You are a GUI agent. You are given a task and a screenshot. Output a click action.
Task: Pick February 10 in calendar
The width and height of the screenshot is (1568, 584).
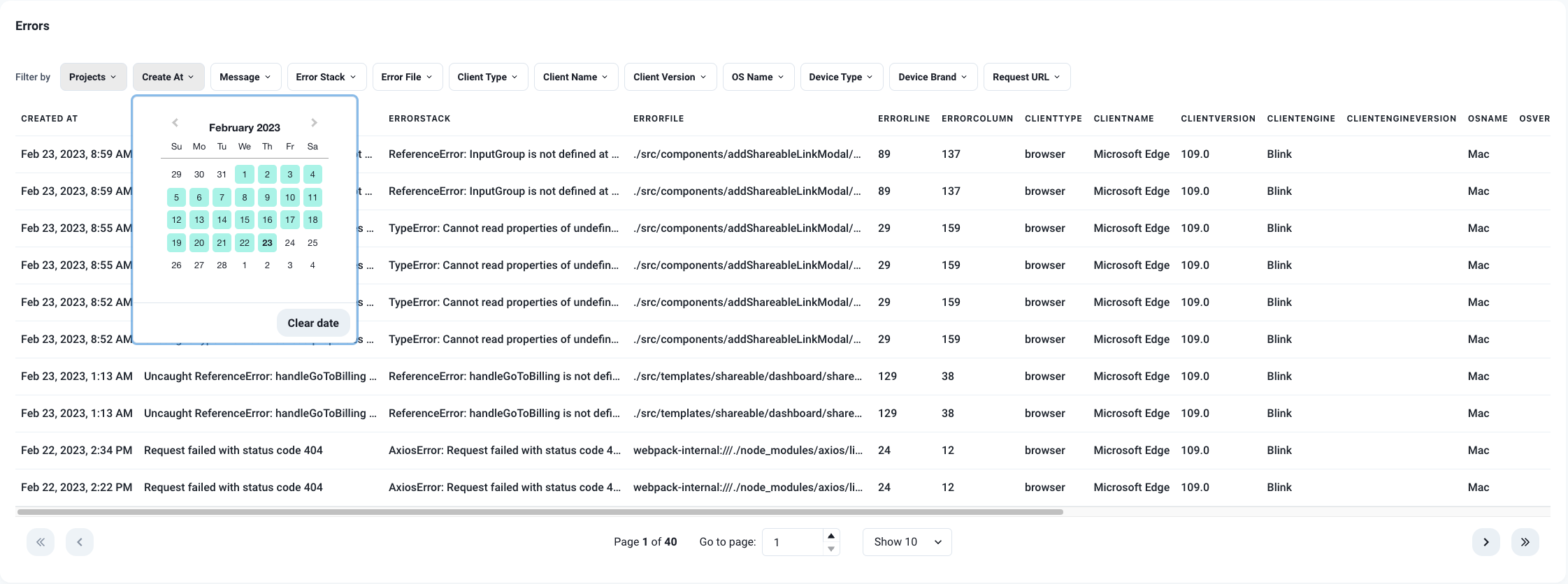tap(290, 197)
